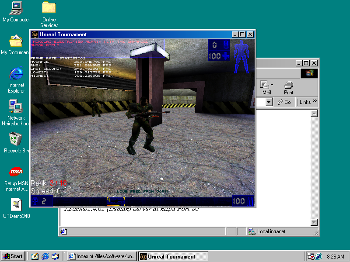Click the highlighted weapon slot in HUD bar

[x=115, y=201]
